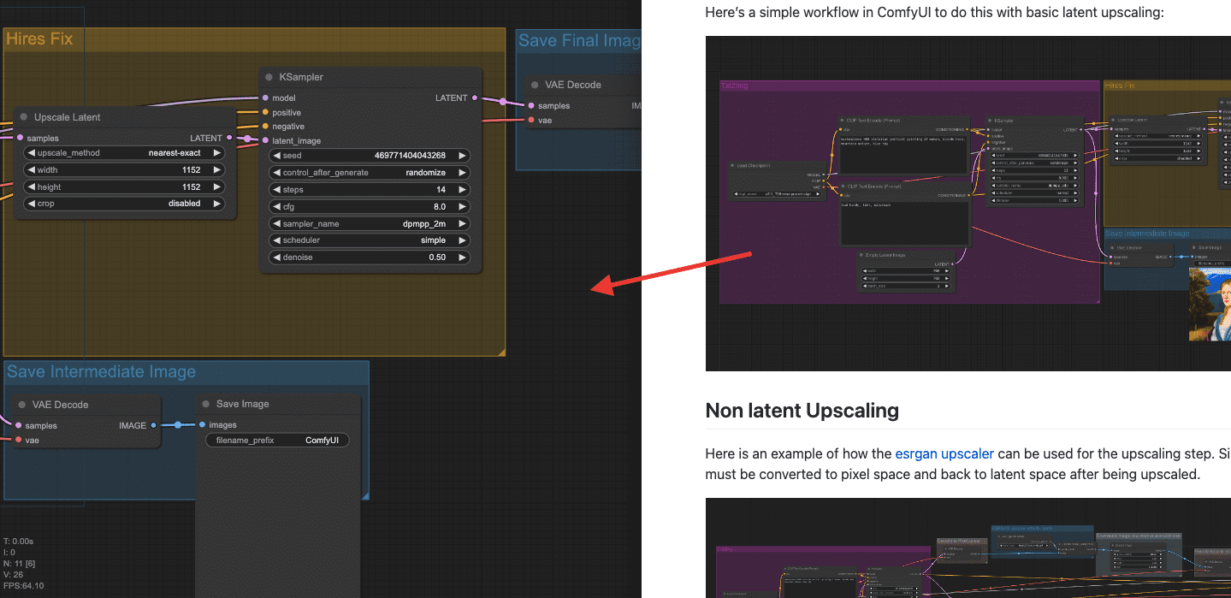The width and height of the screenshot is (1231, 598).
Task: Increase seed using its right arrow
Action: coord(463,156)
